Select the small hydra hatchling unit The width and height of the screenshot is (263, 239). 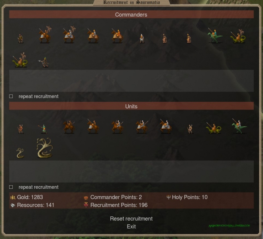(x=20, y=153)
